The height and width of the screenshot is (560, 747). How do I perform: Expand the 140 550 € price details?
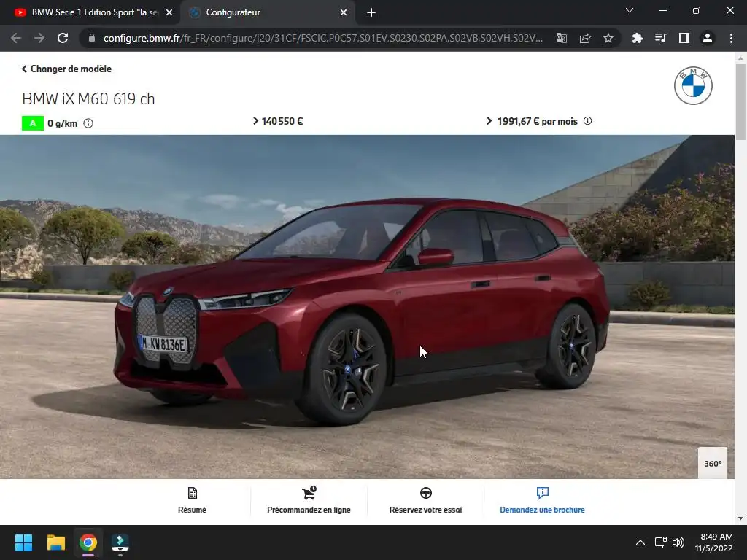[x=278, y=121]
